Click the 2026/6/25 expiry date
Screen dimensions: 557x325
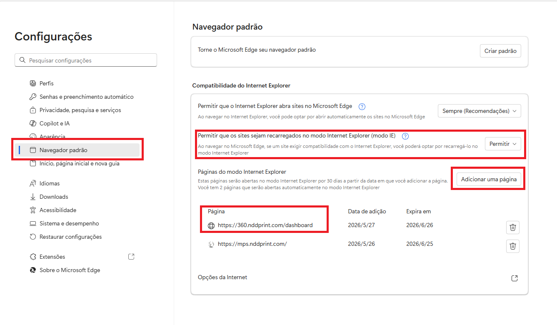click(420, 244)
